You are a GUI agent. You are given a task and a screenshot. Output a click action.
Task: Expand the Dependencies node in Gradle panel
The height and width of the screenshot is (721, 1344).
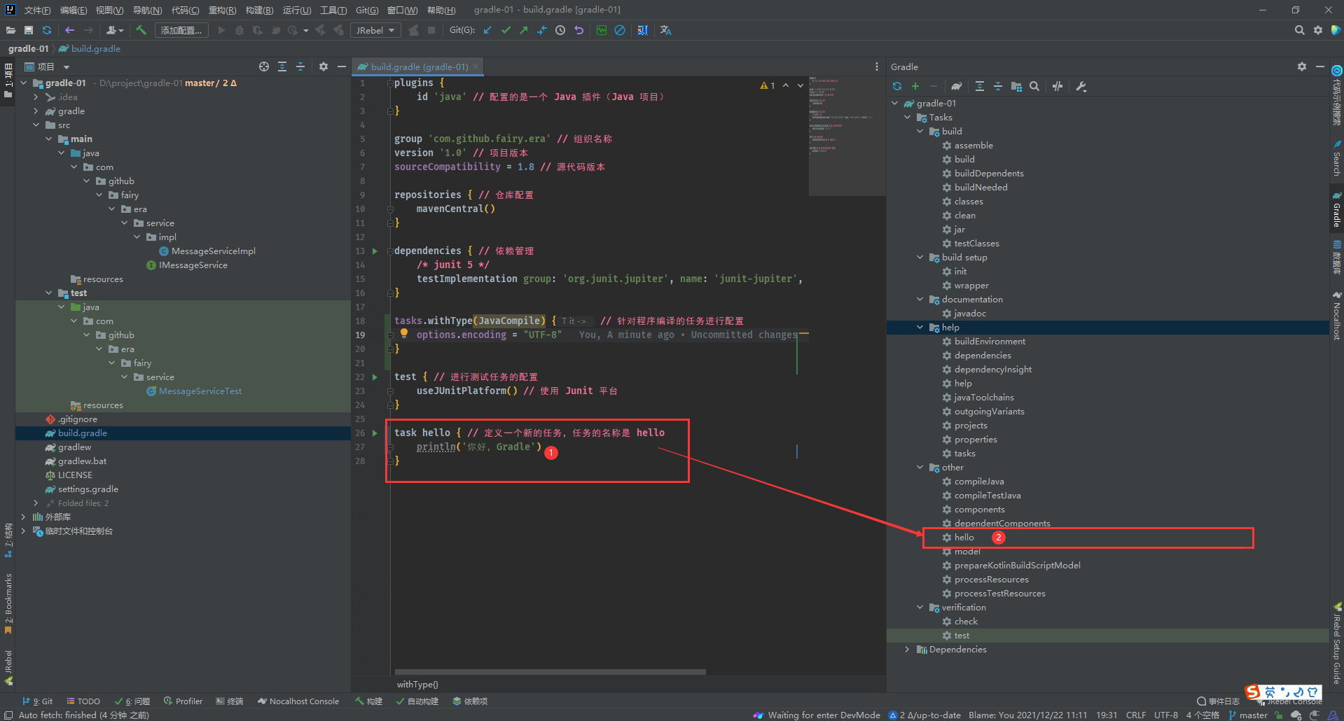click(x=908, y=649)
